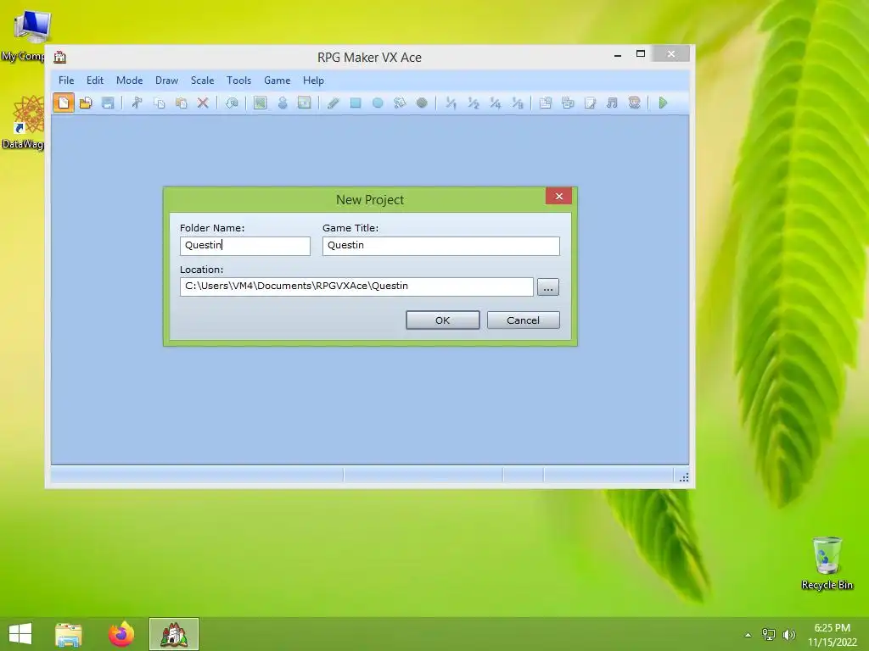
Task: Click the Location path field
Action: point(356,287)
